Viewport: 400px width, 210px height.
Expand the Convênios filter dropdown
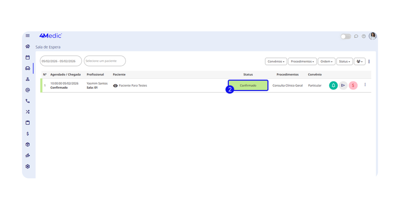pyautogui.click(x=276, y=61)
